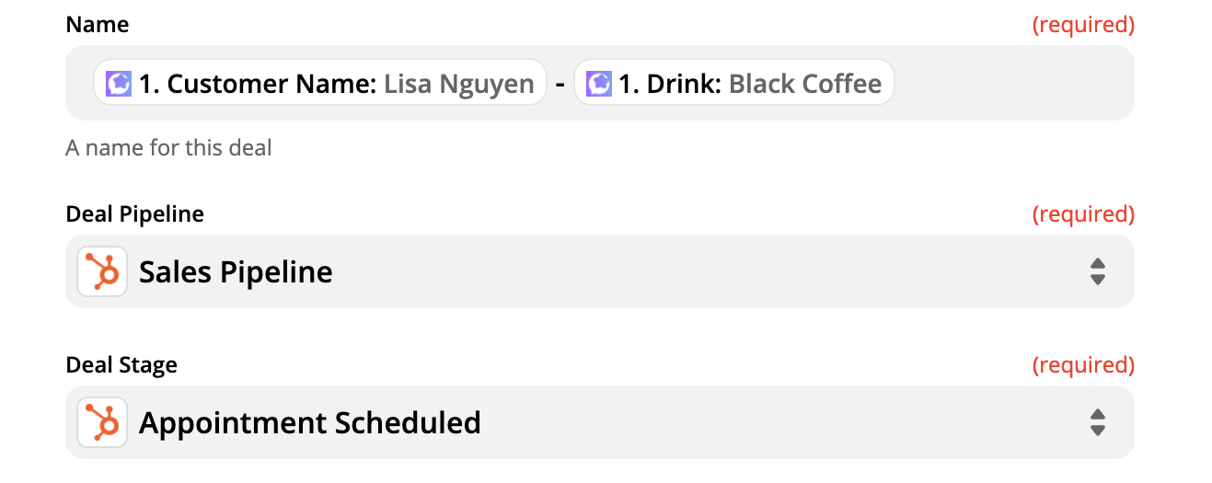The width and height of the screenshot is (1212, 483).
Task: Click the dash between the two pills
Action: click(x=560, y=85)
